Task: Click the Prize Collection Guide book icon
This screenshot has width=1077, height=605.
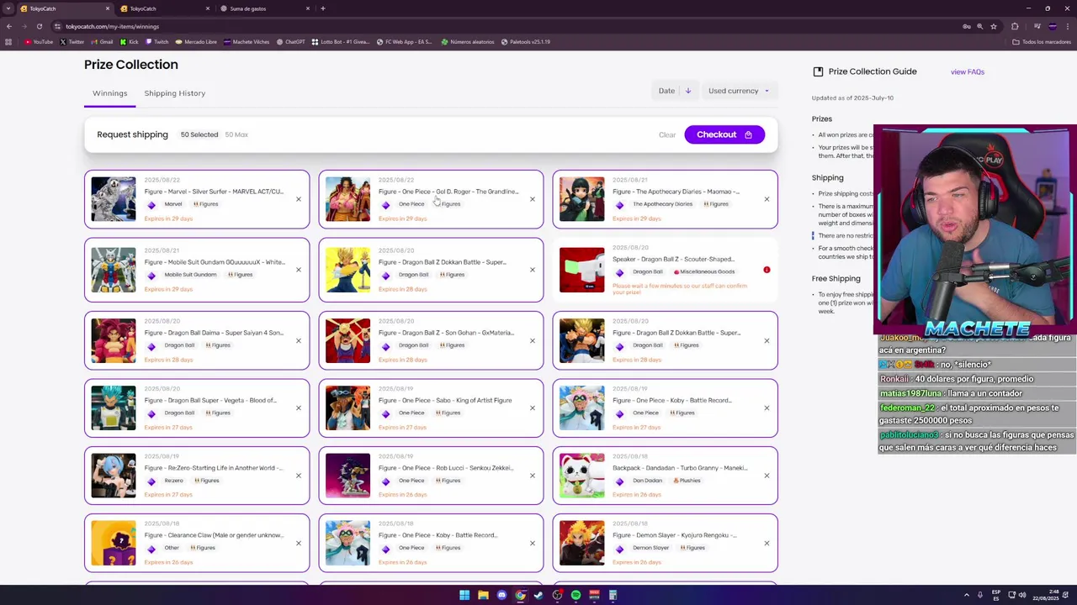Action: click(x=818, y=71)
